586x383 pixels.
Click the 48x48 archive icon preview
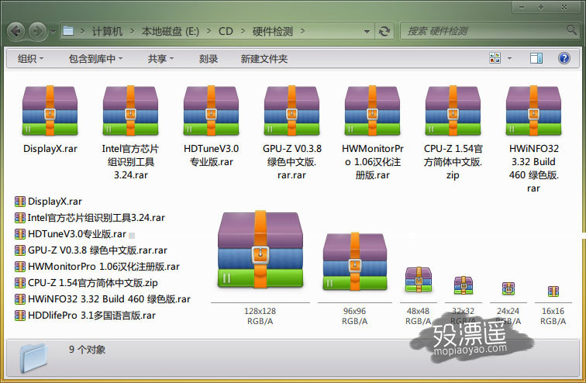(419, 279)
